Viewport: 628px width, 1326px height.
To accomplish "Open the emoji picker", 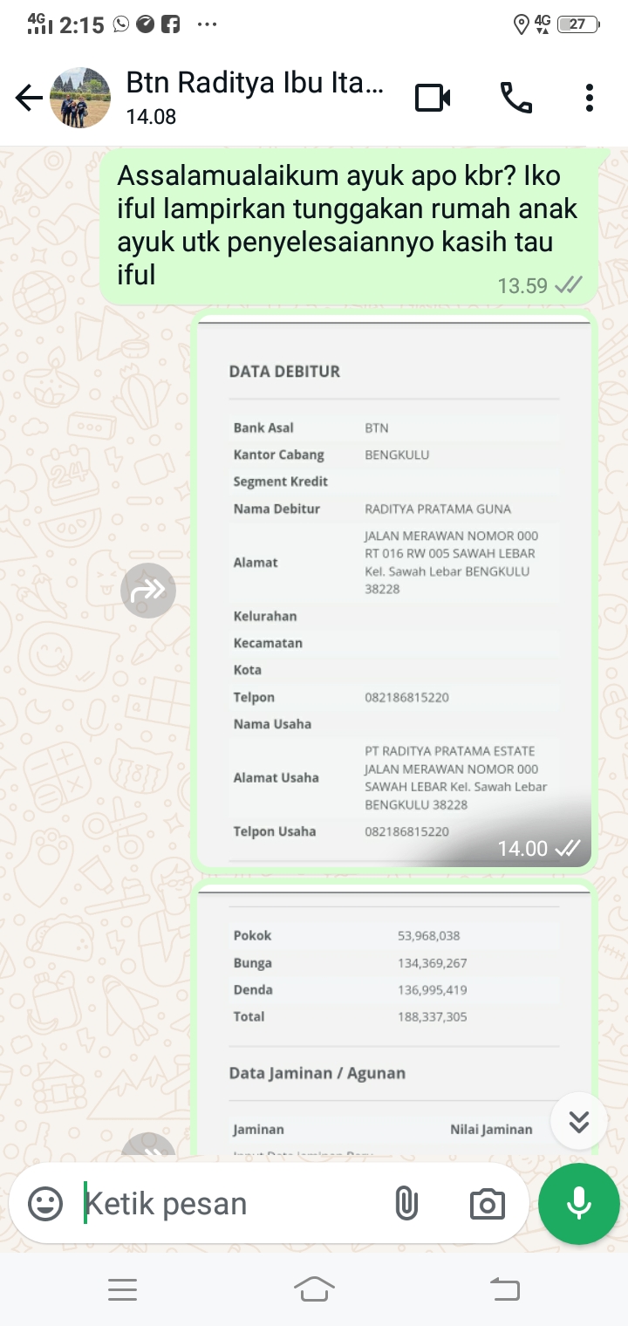I will (x=45, y=1204).
